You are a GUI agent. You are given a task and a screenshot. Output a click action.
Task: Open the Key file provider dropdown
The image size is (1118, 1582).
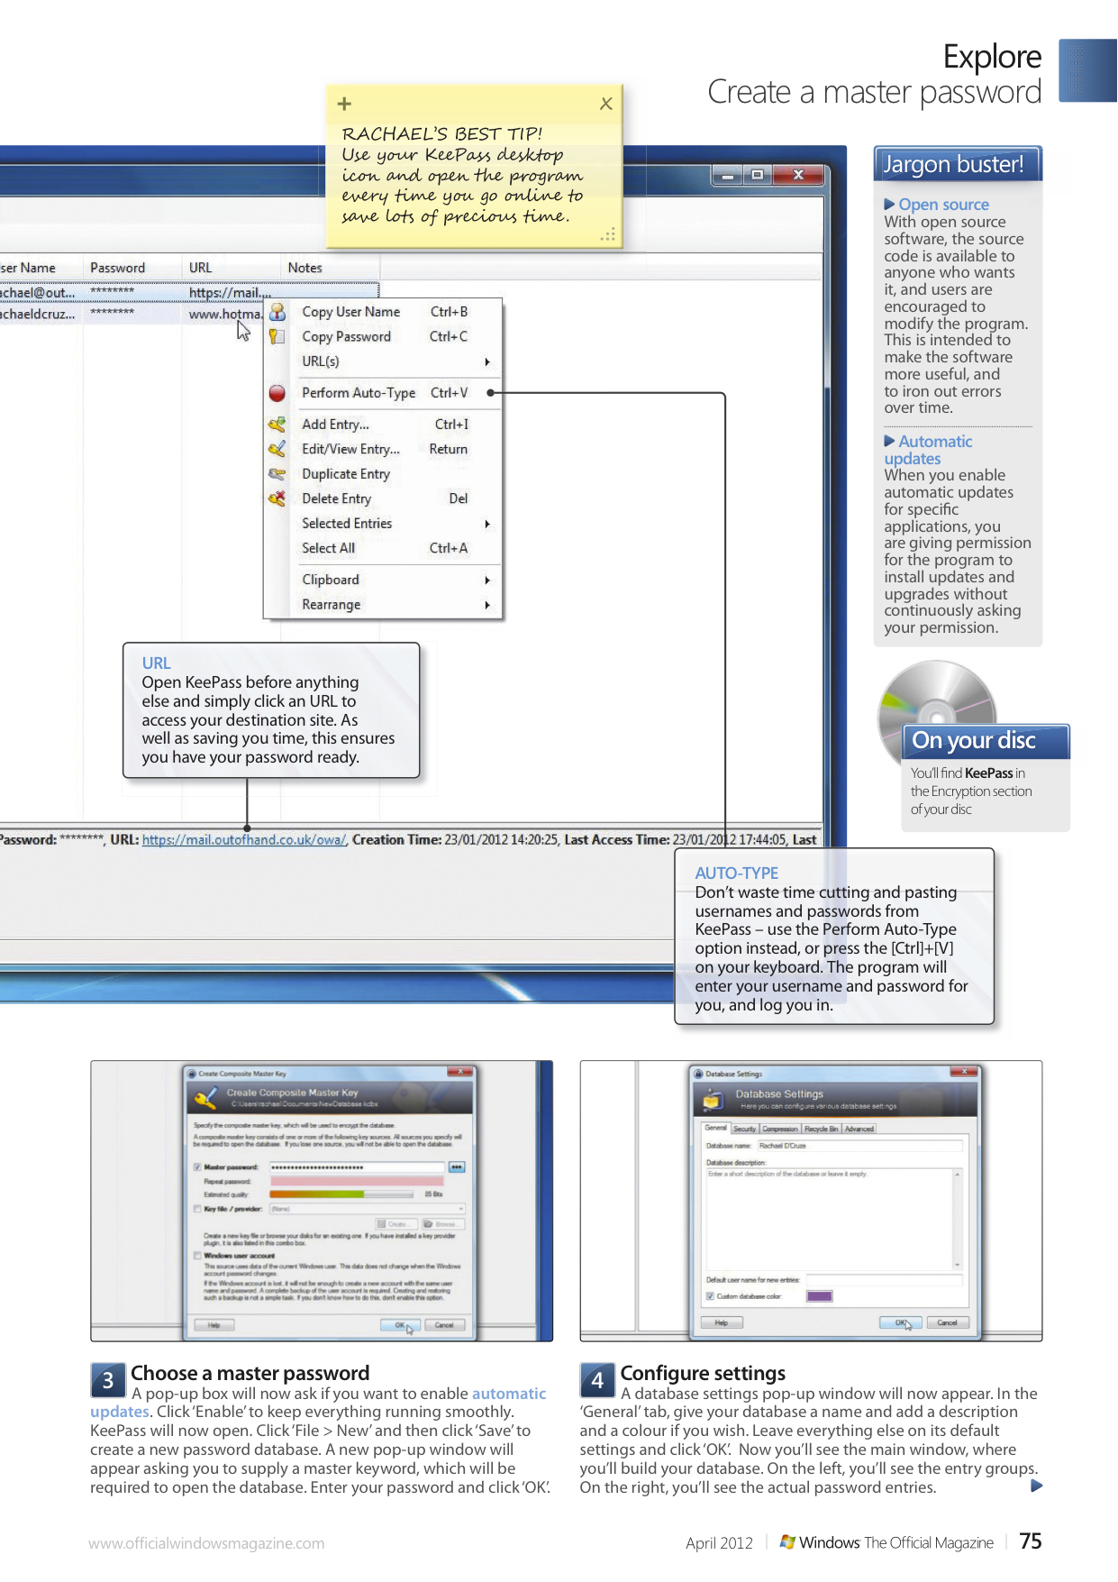coord(460,1209)
